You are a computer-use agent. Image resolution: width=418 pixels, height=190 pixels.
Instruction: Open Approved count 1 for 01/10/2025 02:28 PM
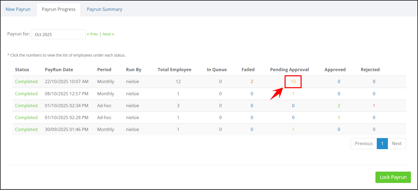click(x=339, y=117)
